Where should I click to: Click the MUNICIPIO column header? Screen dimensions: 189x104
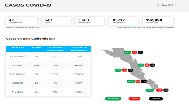(x=18, y=48)
